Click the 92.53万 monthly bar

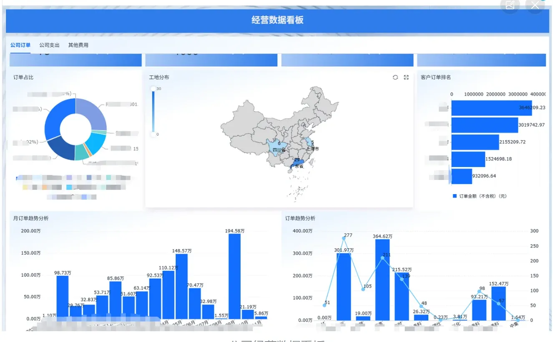155,299
